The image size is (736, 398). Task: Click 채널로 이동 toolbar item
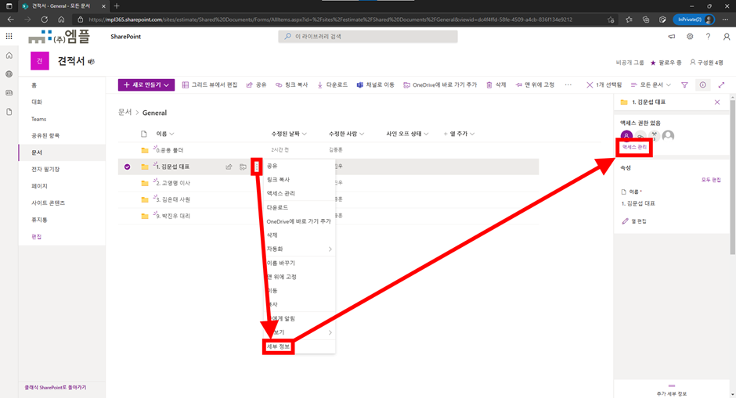click(376, 85)
